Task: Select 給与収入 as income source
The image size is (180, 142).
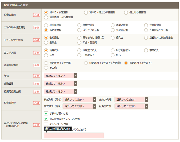Action: pos(46,50)
